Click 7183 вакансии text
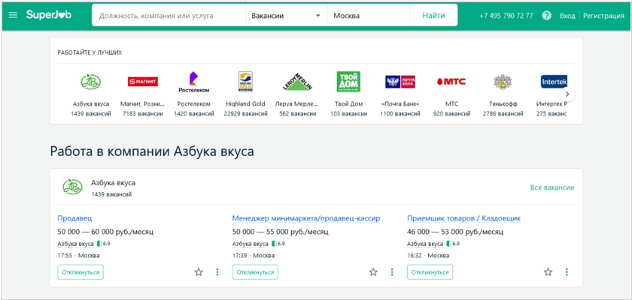Image resolution: width=632 pixels, height=300 pixels. 143,114
